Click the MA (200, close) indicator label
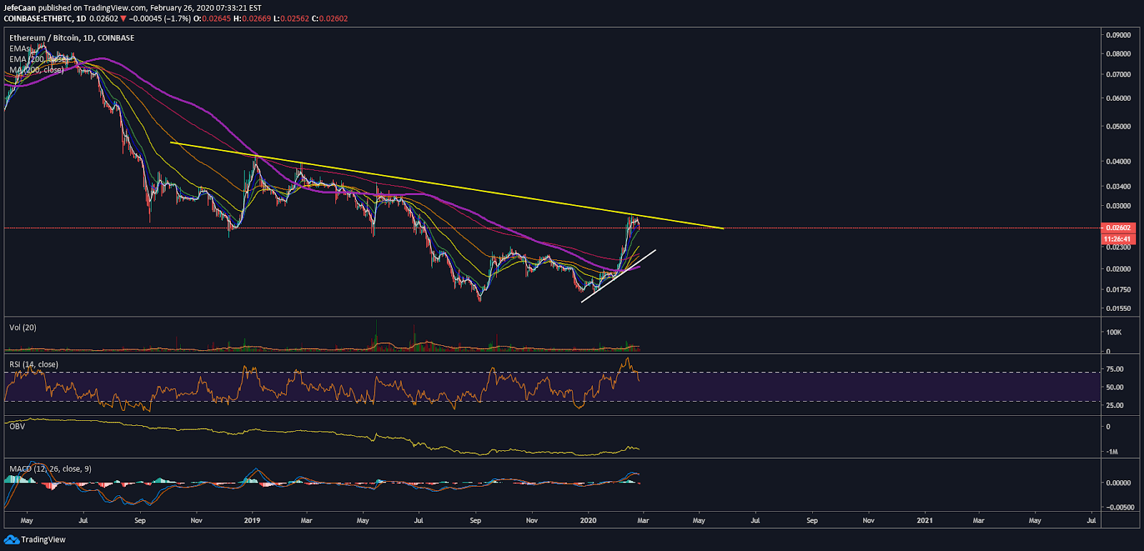This screenshot has width=1144, height=551. [x=36, y=70]
